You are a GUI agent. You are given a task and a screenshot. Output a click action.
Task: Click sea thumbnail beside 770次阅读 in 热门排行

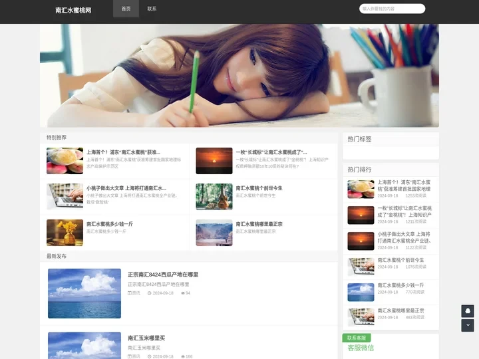(361, 292)
